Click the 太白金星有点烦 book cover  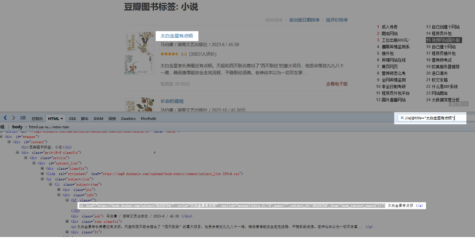139,53
